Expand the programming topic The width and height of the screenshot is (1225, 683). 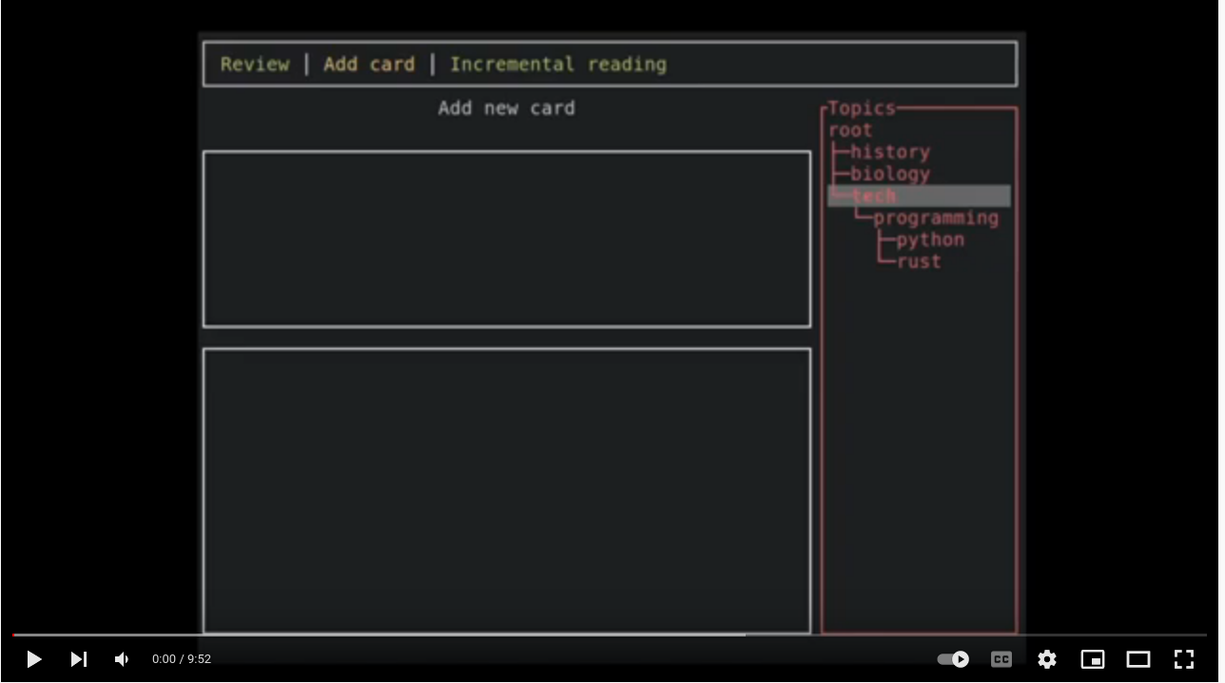pos(937,218)
